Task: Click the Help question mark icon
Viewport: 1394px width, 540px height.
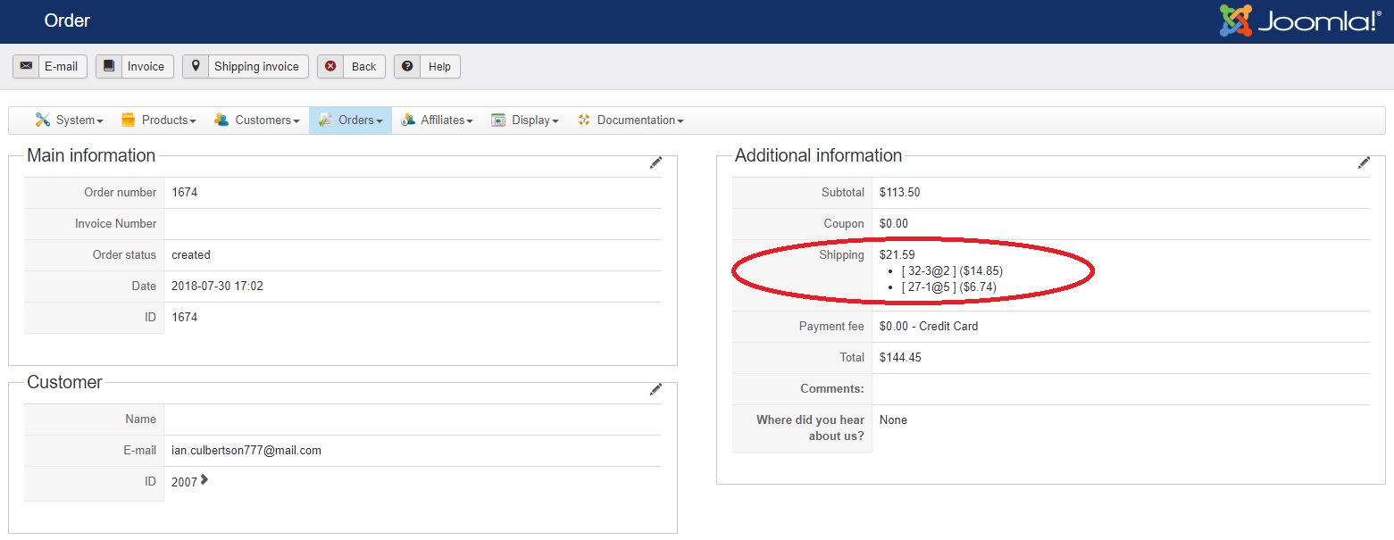Action: click(407, 66)
